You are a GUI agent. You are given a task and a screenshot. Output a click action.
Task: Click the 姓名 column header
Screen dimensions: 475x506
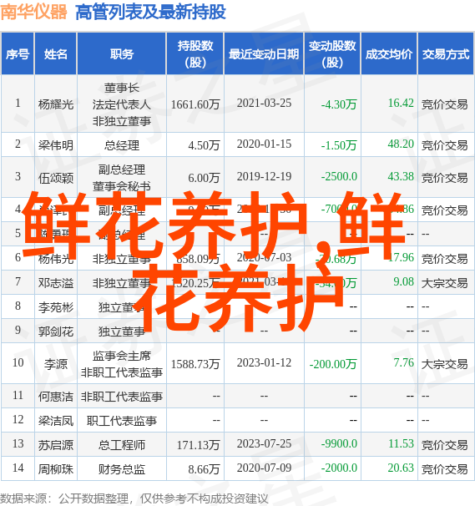(x=56, y=53)
